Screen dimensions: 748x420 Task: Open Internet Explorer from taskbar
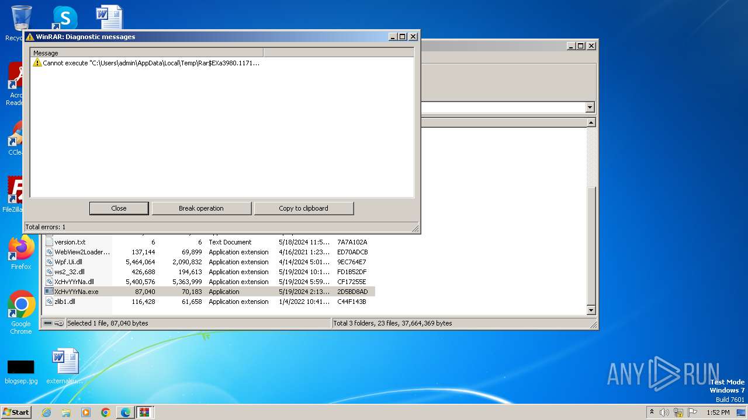(46, 412)
